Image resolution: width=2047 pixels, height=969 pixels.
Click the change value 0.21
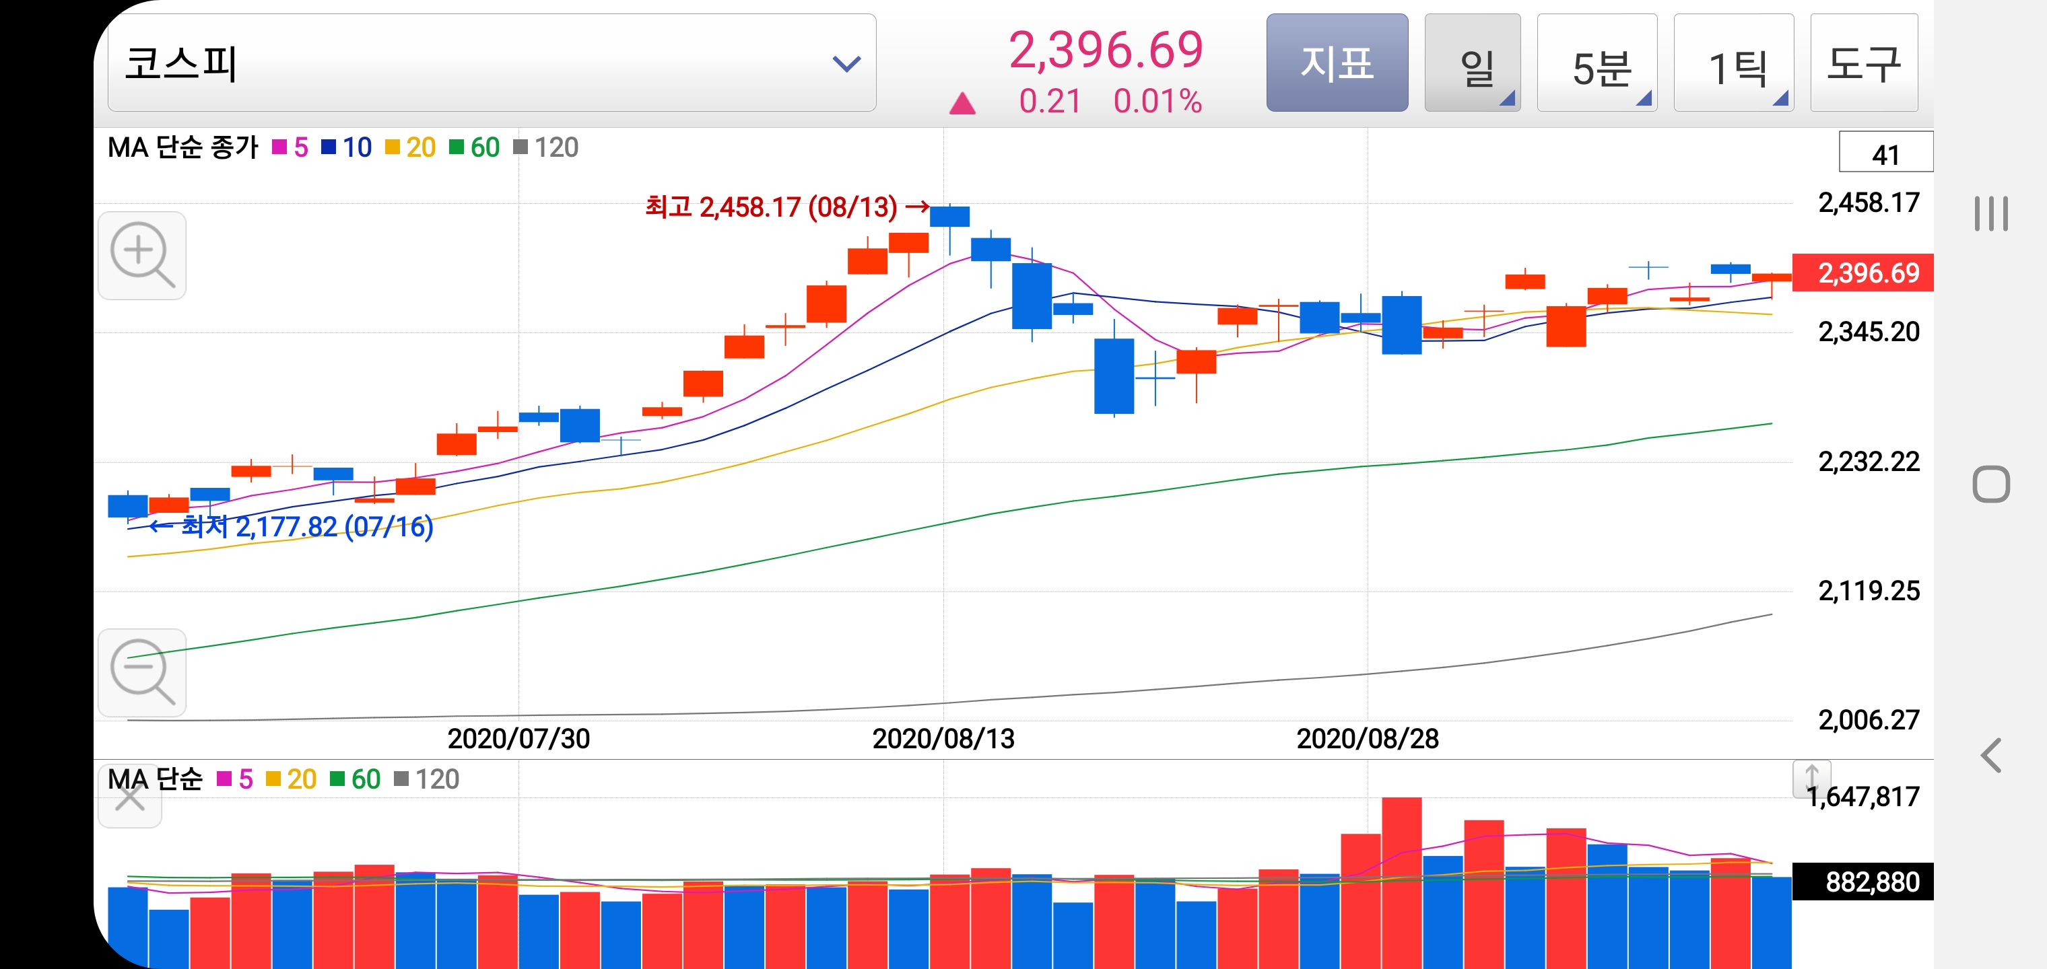tap(1050, 101)
